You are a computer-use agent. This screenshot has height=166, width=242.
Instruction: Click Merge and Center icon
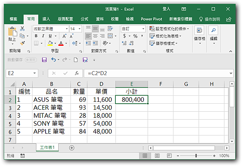110,36
